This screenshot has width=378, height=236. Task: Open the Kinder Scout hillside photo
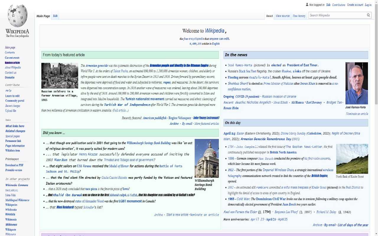pos(352,159)
